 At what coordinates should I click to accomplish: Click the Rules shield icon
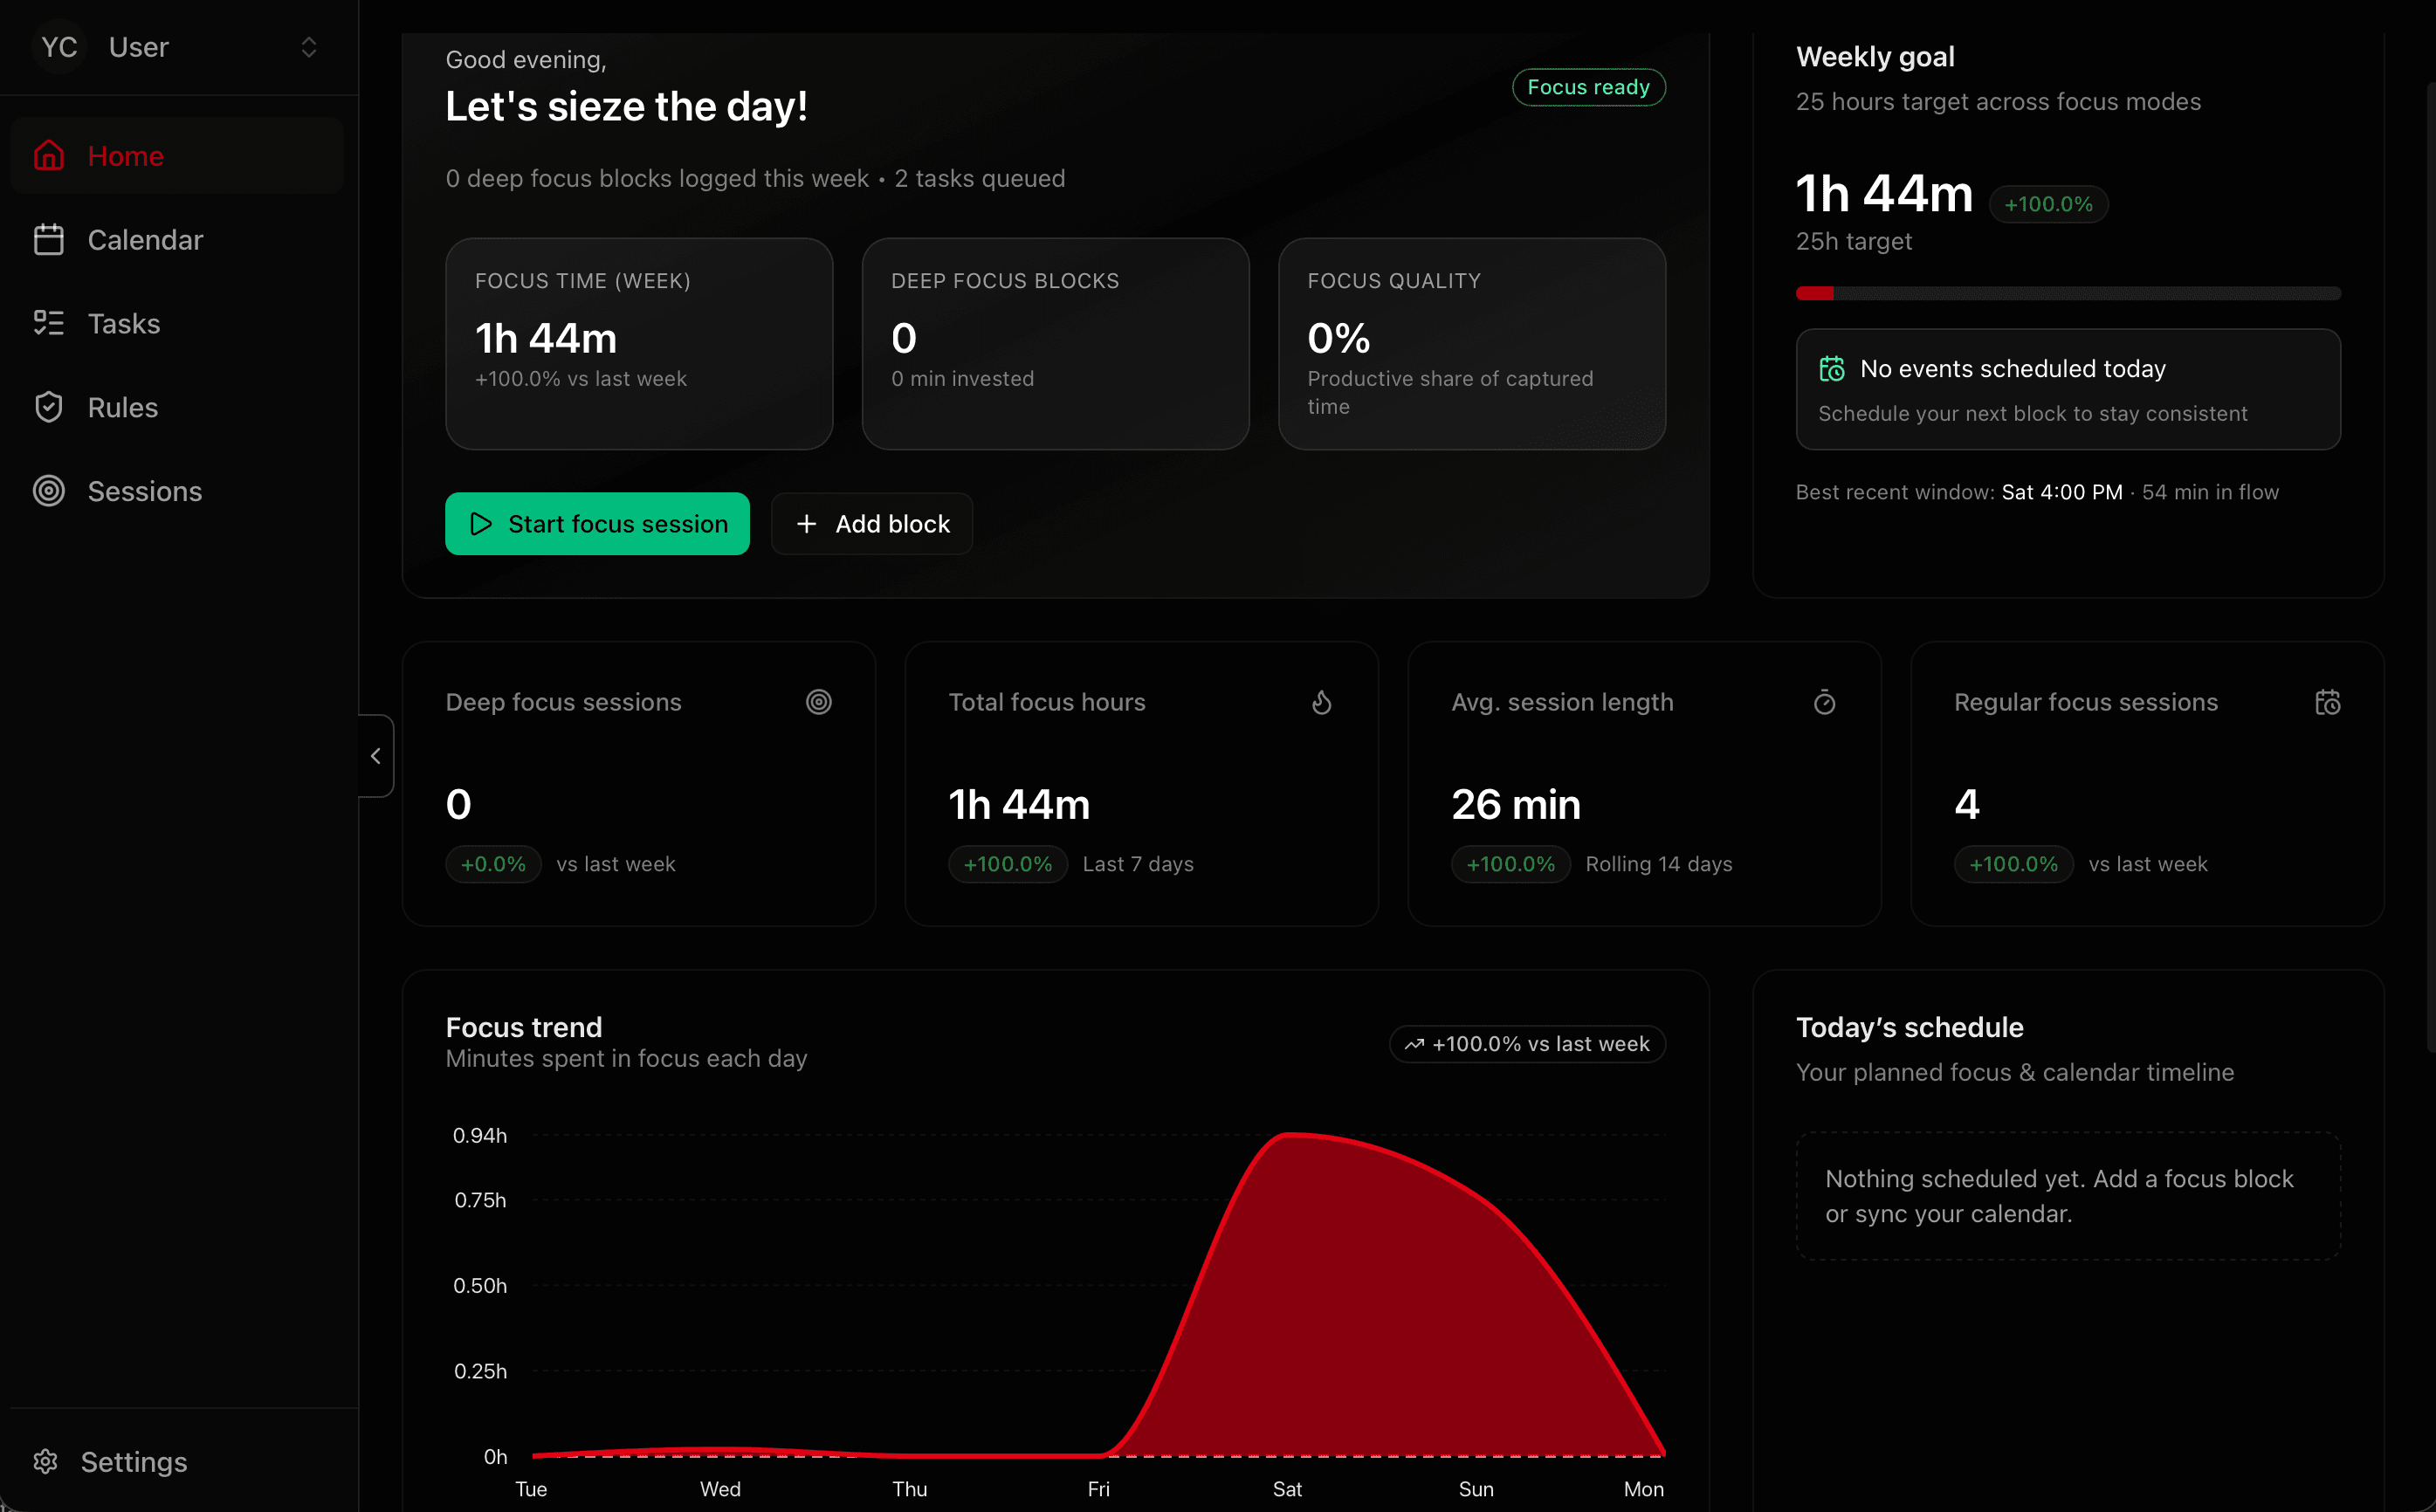point(49,407)
